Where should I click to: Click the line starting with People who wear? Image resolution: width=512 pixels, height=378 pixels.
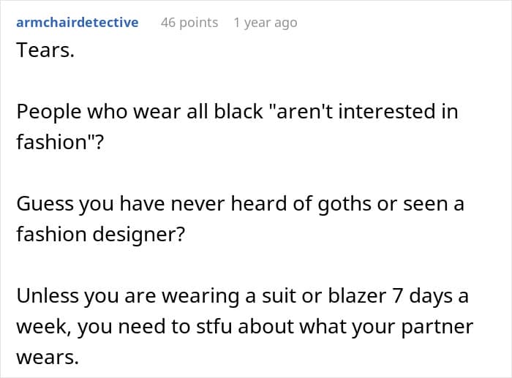click(237, 111)
